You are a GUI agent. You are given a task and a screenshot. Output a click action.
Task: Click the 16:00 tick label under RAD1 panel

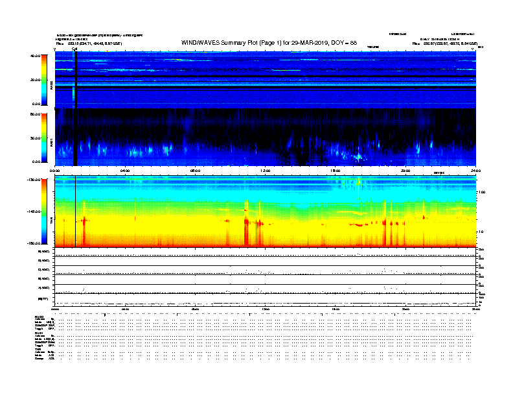tap(336, 171)
